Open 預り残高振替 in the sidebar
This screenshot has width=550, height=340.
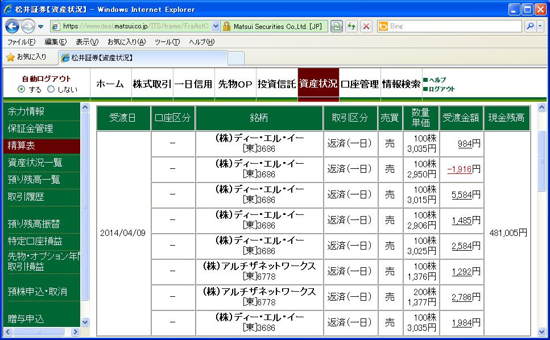pyautogui.click(x=34, y=223)
